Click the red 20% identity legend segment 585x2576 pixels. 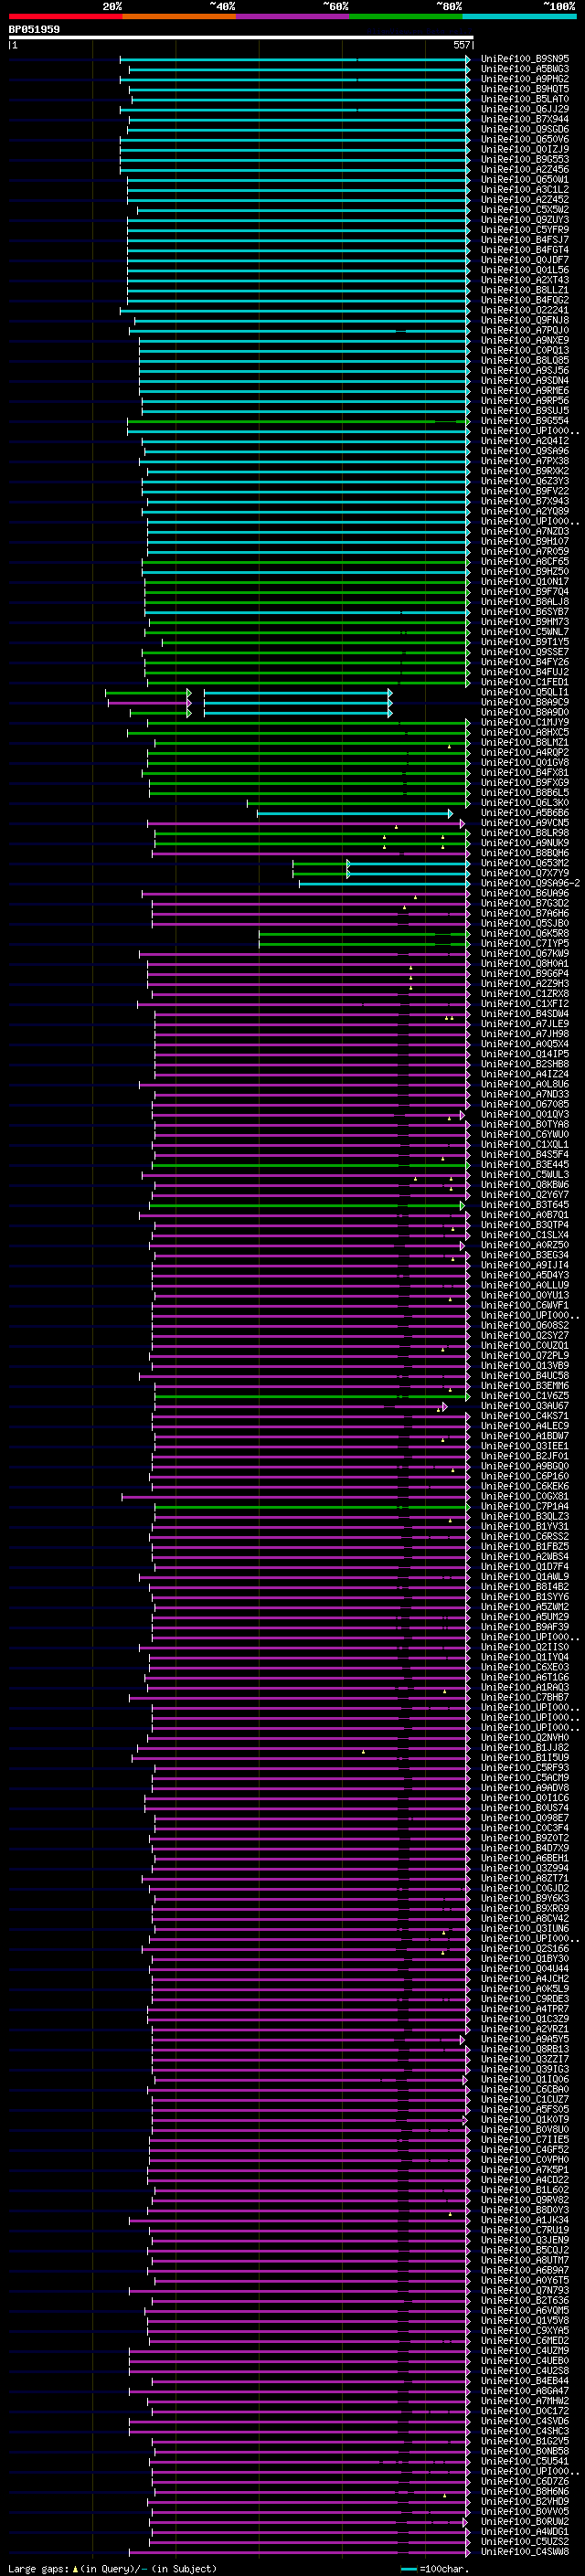coord(65,16)
